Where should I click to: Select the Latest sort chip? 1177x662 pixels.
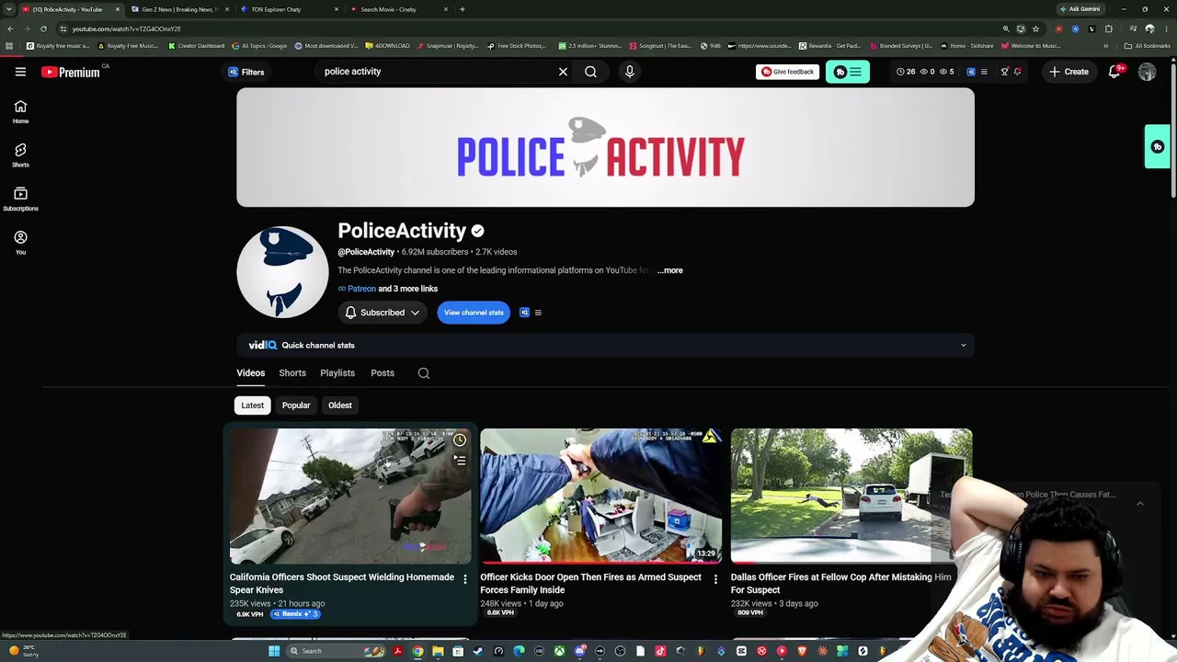(252, 405)
